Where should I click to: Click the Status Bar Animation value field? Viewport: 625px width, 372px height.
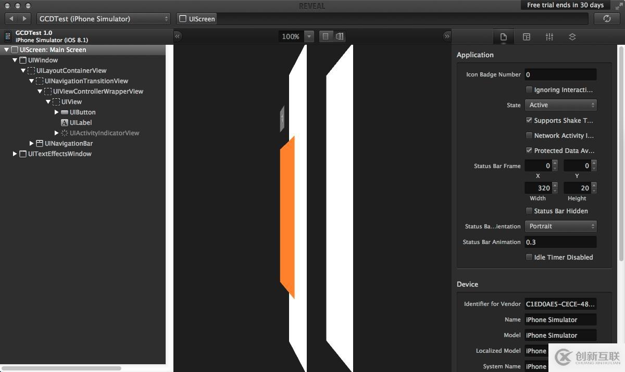(560, 242)
